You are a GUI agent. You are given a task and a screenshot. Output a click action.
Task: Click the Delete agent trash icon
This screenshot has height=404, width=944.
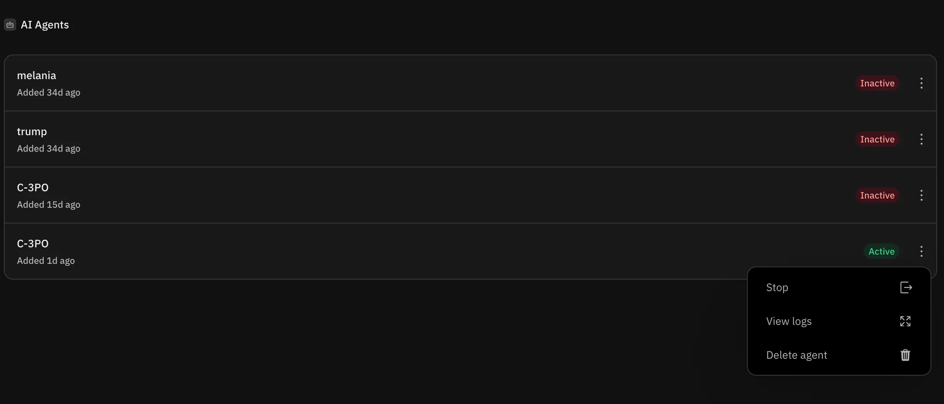905,355
